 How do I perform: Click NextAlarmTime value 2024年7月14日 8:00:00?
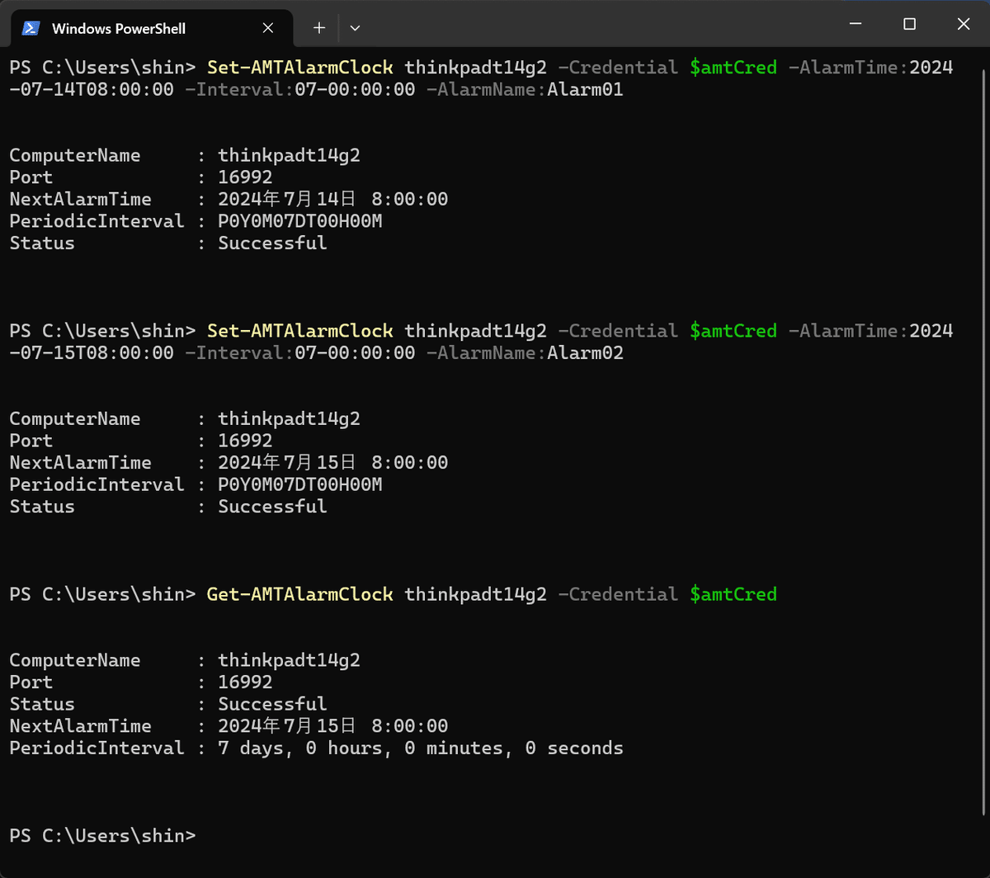pyautogui.click(x=333, y=199)
